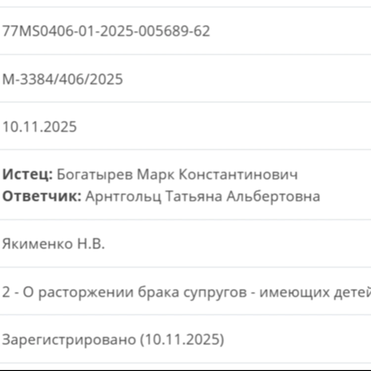This screenshot has width=371, height=371.
Task: Click the date in parentheses in the status row
Action: coord(182,340)
